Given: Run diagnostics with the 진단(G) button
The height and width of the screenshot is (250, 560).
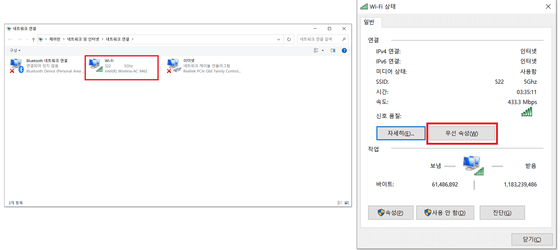Looking at the screenshot, I should (502, 212).
